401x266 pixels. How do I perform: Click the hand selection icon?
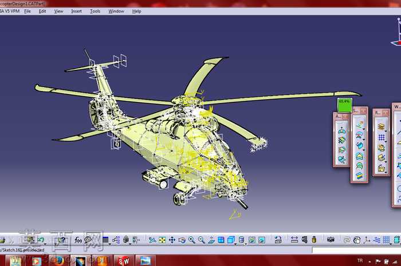[x=357, y=240]
